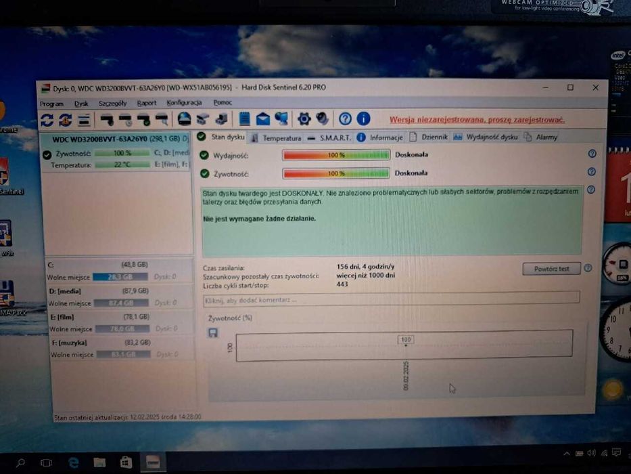The image size is (631, 474).
Task: Click the help icon beside the status text box
Action: pos(590,190)
